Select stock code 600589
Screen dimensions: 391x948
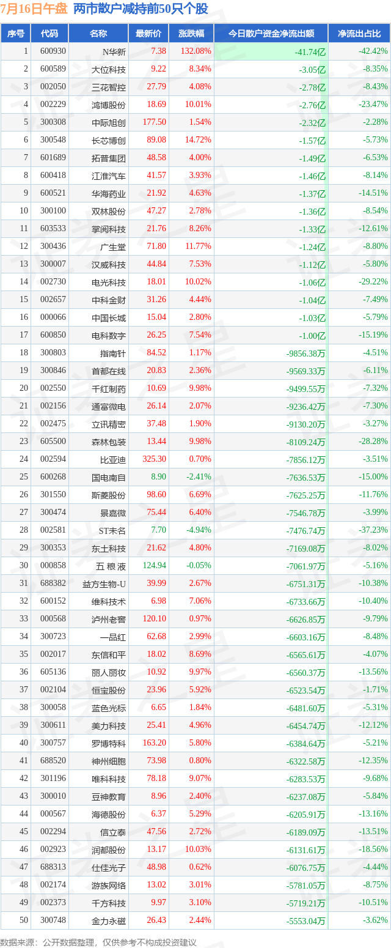(x=53, y=69)
